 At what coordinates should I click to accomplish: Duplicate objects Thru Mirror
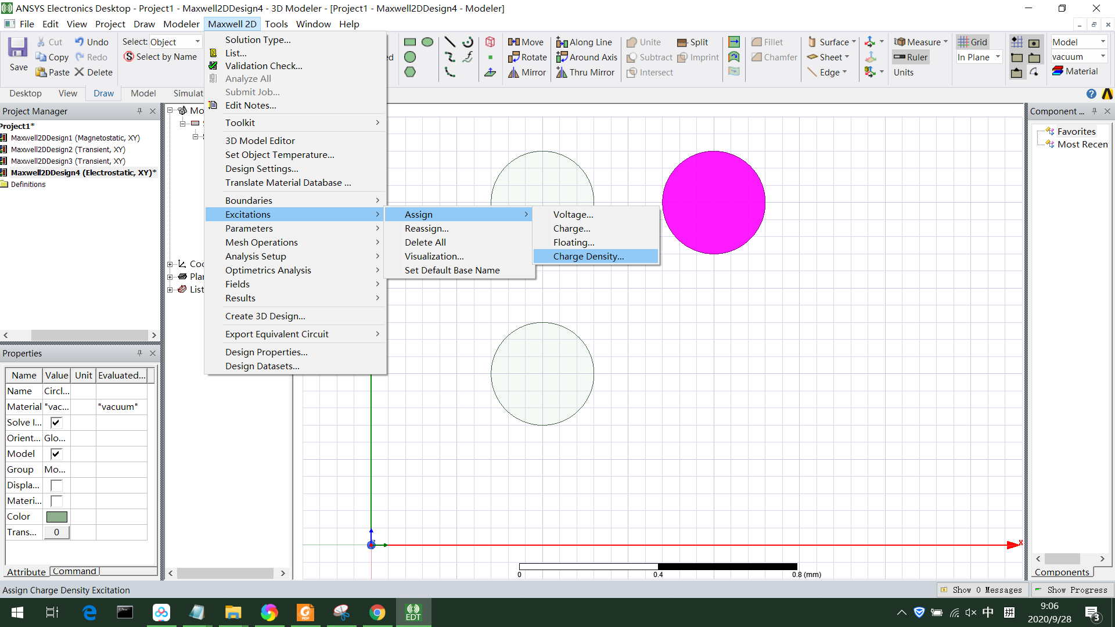[x=585, y=72]
